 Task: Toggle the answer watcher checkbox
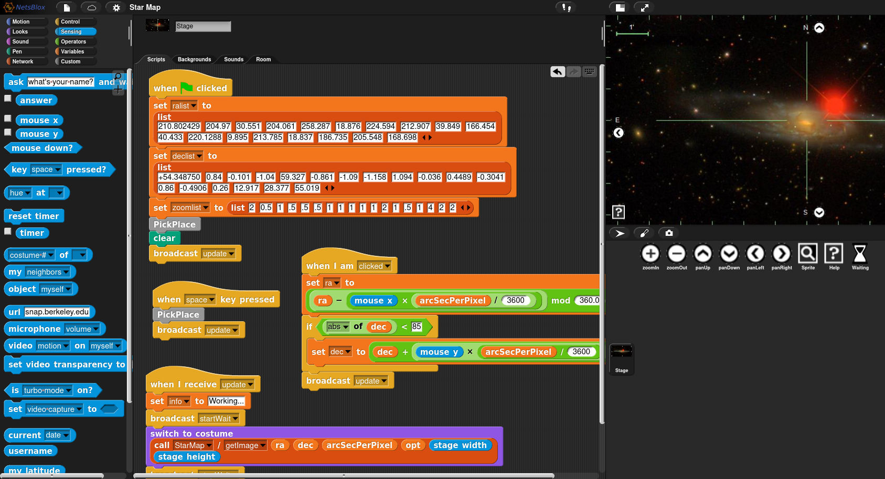click(8, 98)
